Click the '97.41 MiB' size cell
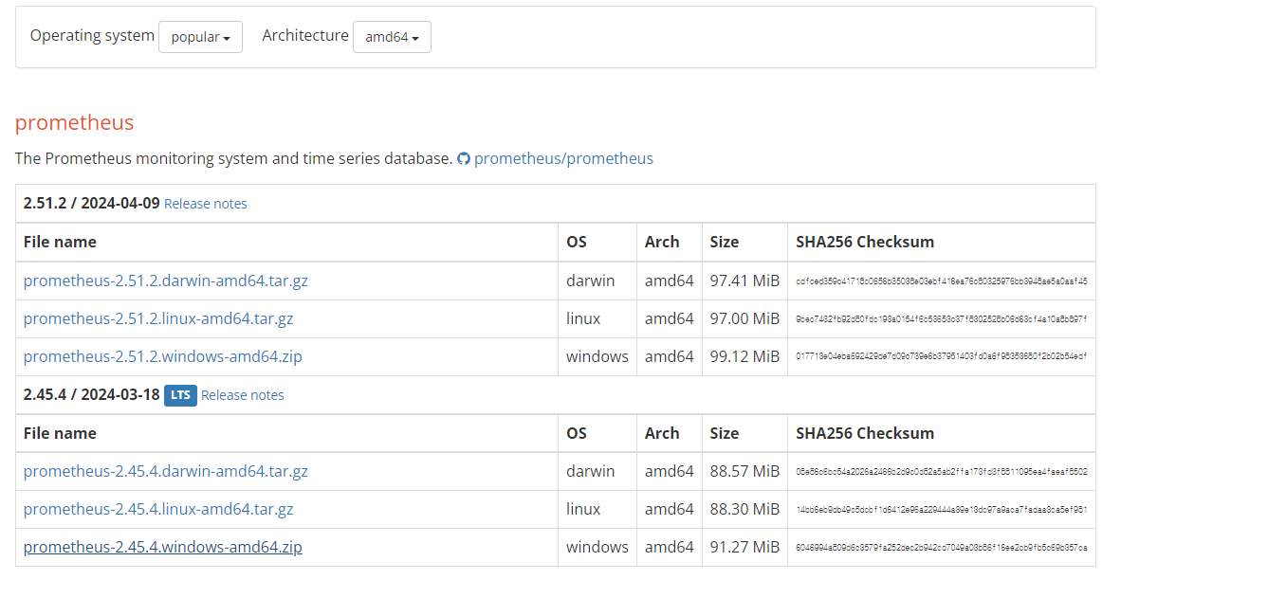1268x598 pixels. 744,281
